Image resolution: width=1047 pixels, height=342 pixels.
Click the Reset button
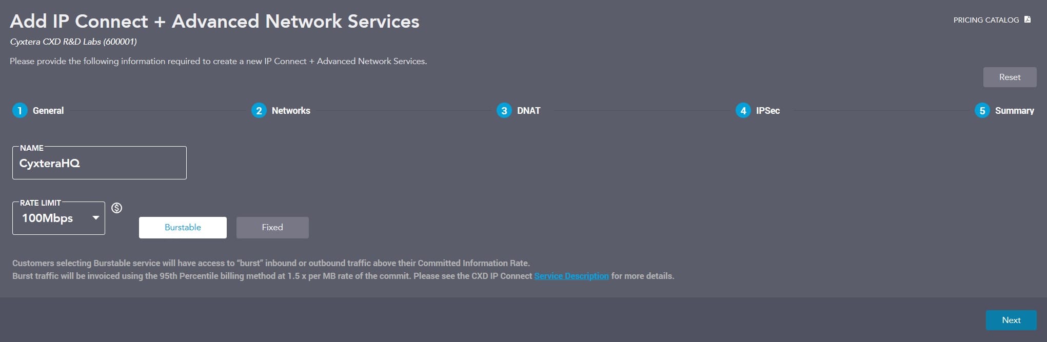pos(1010,77)
